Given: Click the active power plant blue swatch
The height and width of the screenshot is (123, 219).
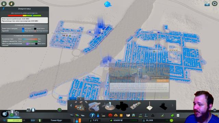Looking at the screenshot, I should (x=23, y=29).
